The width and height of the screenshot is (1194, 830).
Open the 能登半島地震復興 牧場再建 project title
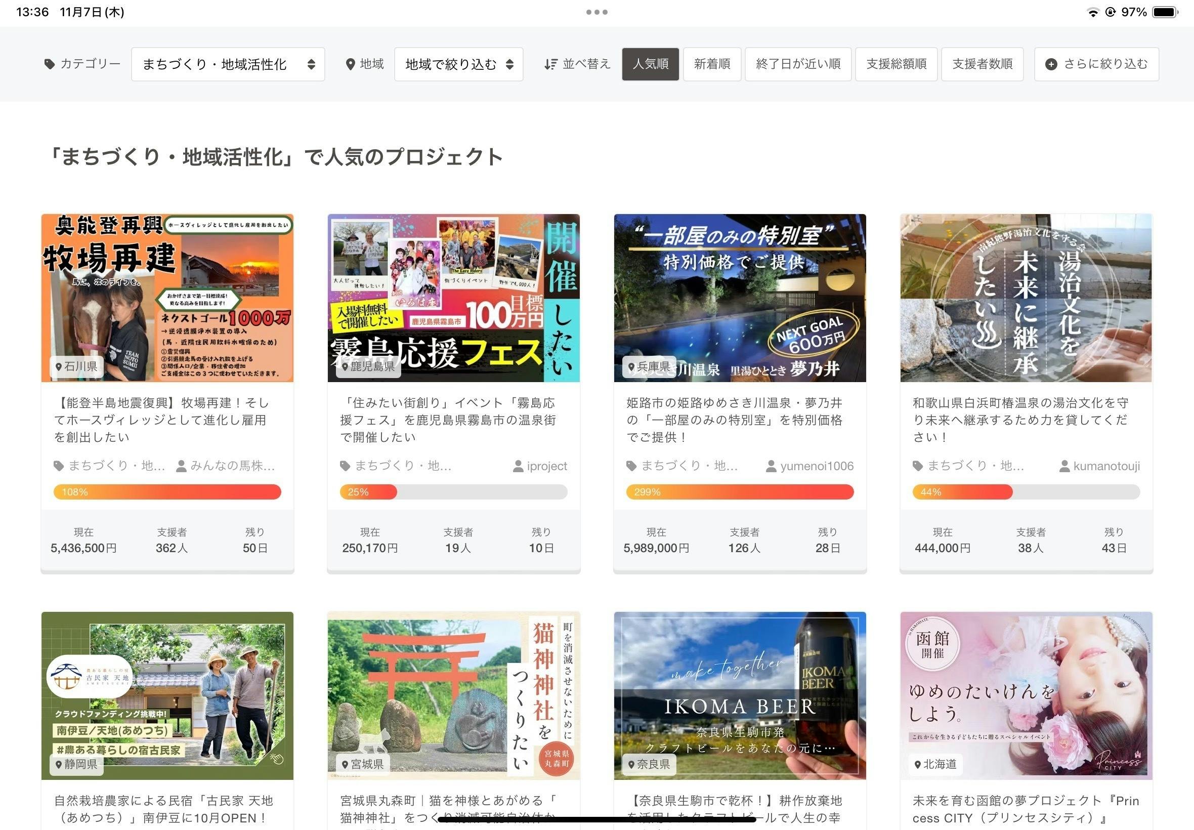[x=161, y=419]
